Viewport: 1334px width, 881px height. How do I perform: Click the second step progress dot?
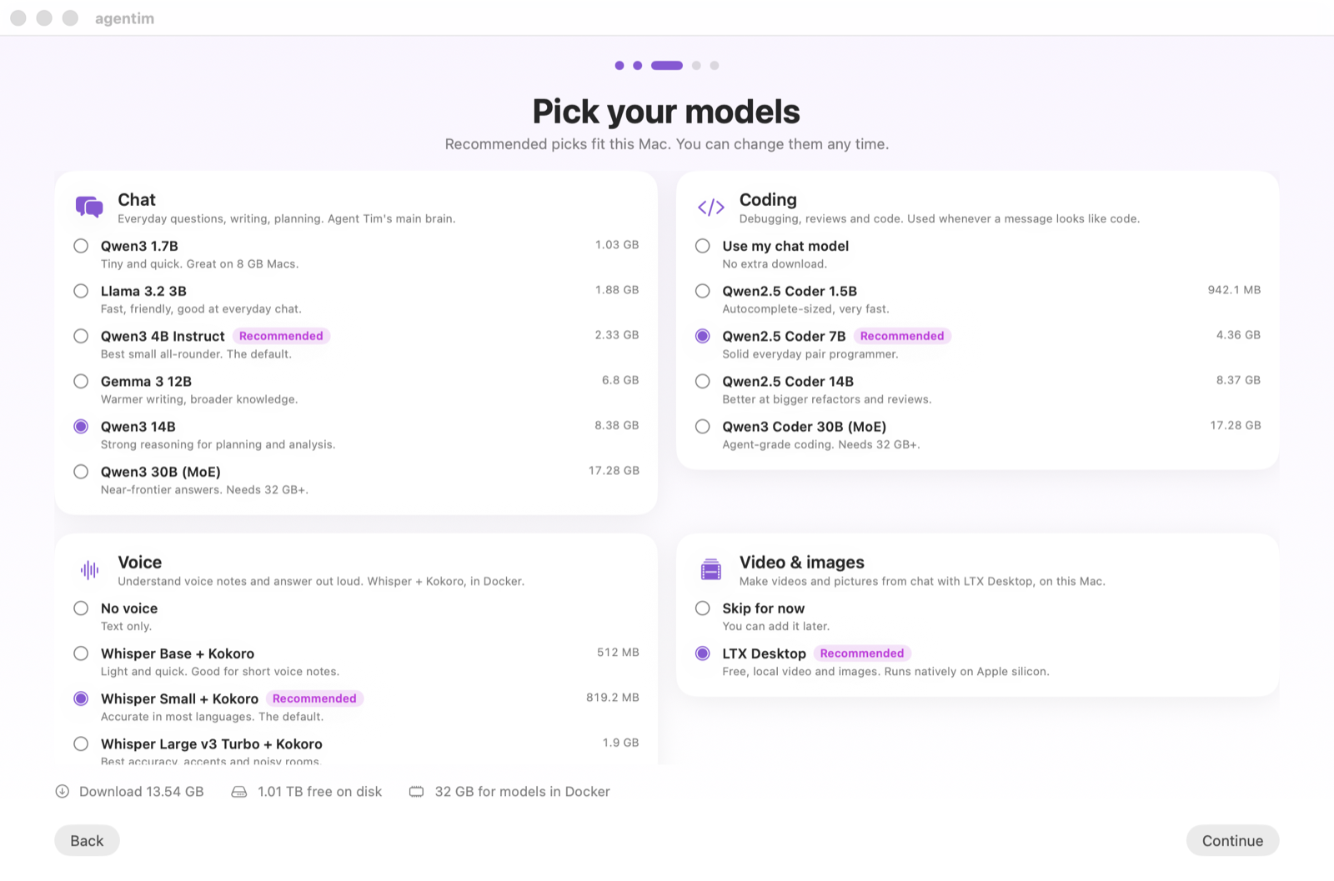pos(638,65)
